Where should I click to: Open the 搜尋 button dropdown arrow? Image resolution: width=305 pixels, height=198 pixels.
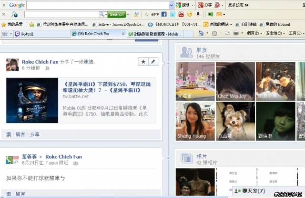(193, 5)
